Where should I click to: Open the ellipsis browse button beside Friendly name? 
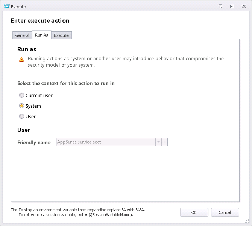[x=164, y=142]
